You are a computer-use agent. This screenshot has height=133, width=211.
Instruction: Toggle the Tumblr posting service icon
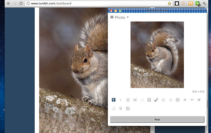point(114,100)
